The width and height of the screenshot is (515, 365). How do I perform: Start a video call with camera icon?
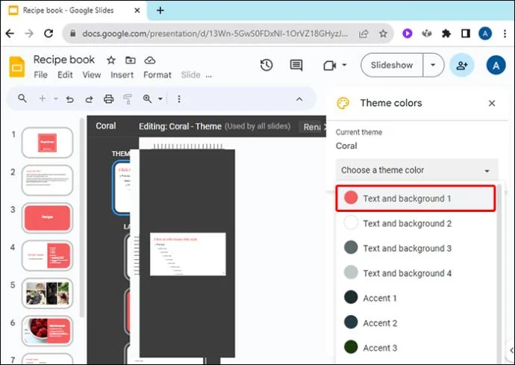(329, 66)
